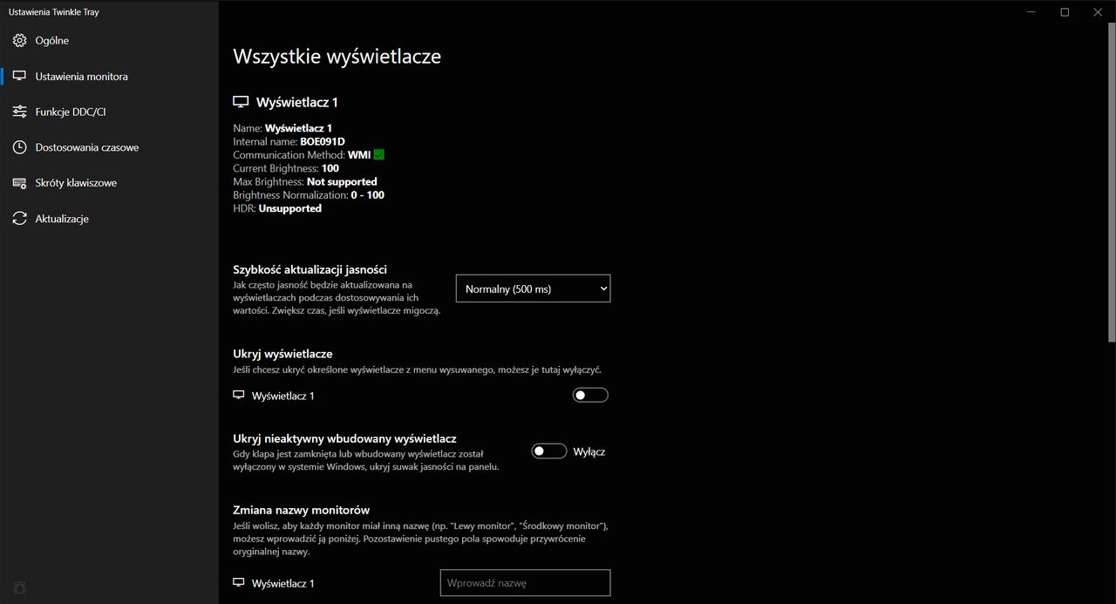Screen dimensions: 1116x604
Task: Click monitor icon in the Ukryj wyświetlacze row
Action: 239,395
